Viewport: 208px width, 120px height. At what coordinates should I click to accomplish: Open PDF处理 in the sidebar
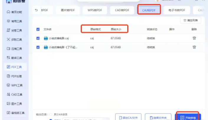14,76
